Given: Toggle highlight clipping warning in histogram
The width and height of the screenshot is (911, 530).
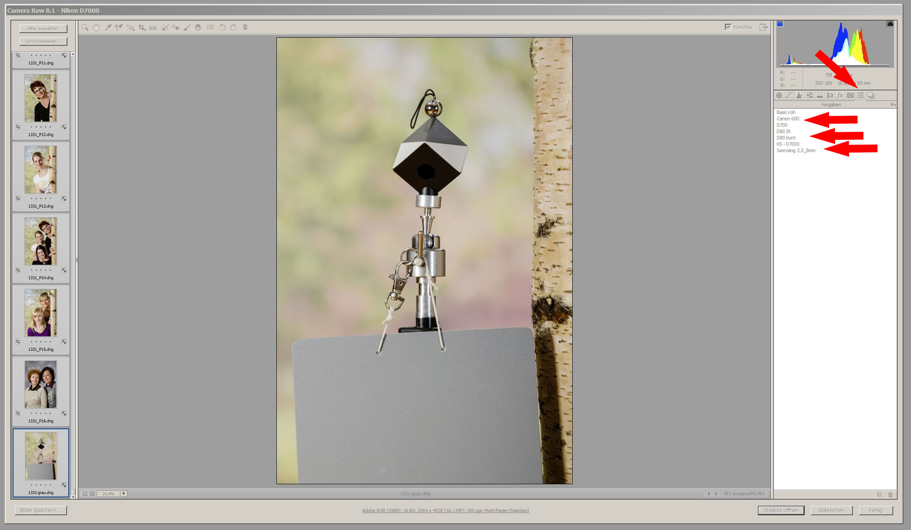Looking at the screenshot, I should pyautogui.click(x=890, y=24).
